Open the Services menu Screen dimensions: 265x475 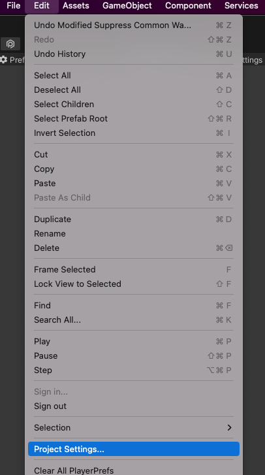pyautogui.click(x=242, y=5)
